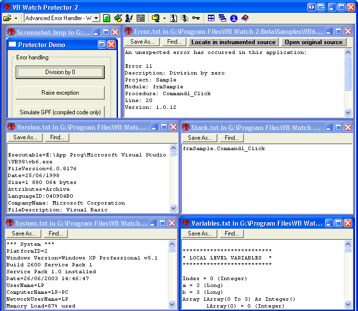The image size is (358, 311).
Task: Click scroll-up arrow in the Variables.txt pane
Action: point(348,244)
